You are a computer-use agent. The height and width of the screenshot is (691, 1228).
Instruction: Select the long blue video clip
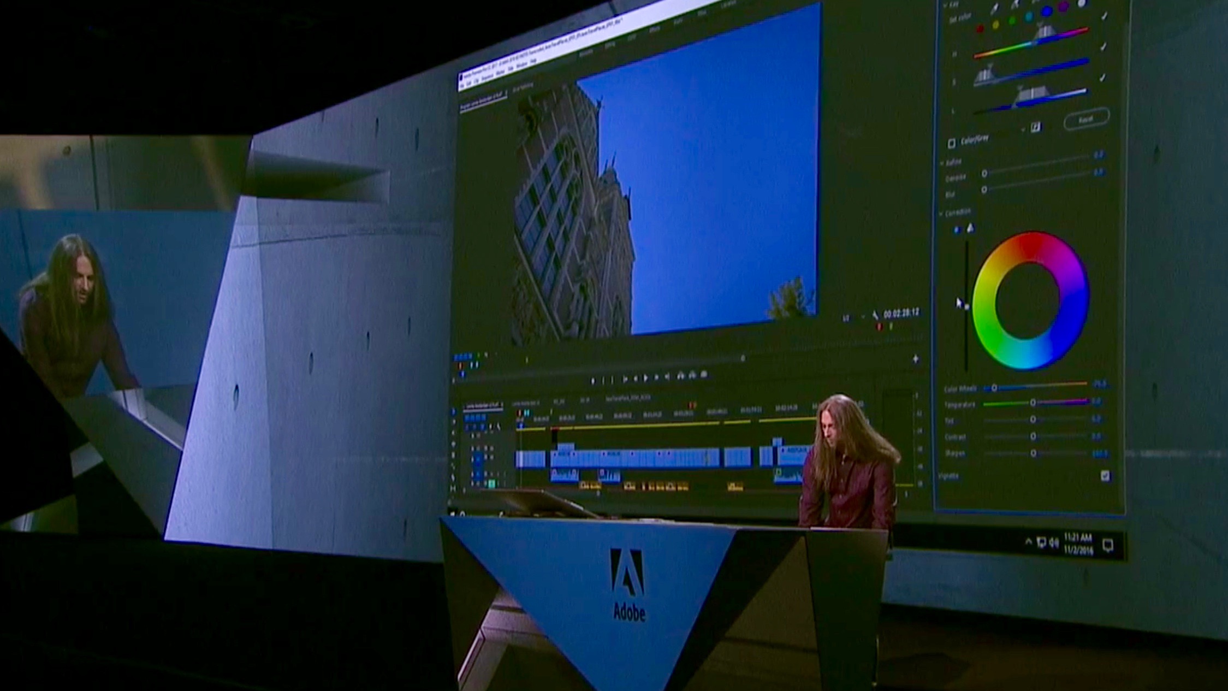pos(634,457)
